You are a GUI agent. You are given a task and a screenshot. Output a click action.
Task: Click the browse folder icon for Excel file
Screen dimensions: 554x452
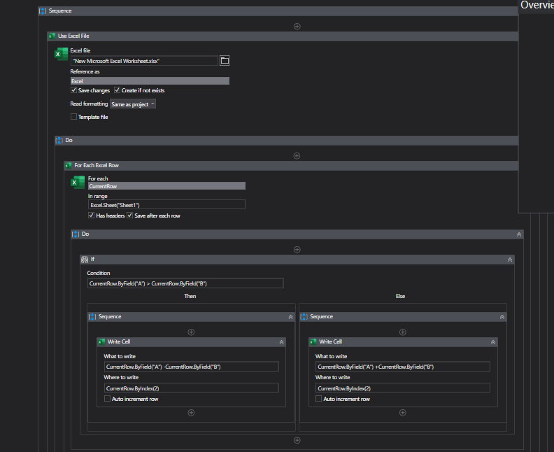tap(225, 61)
